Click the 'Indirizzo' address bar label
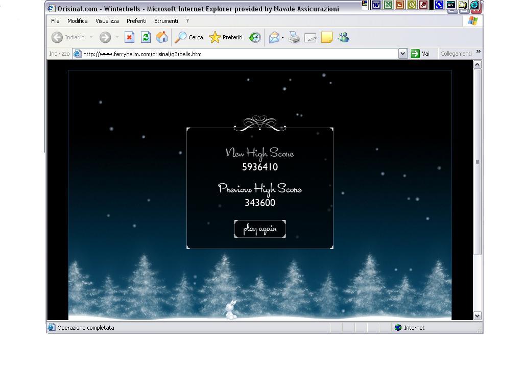This screenshot has height=392, width=523. (59, 54)
